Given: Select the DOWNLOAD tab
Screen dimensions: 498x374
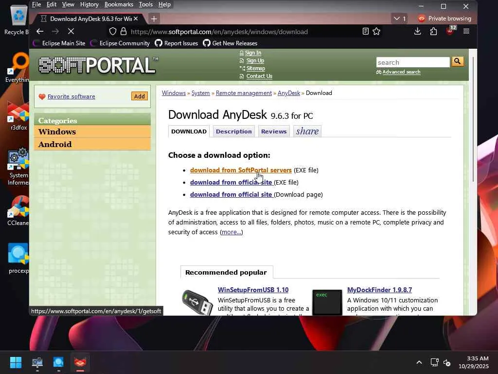Looking at the screenshot, I should (x=189, y=131).
